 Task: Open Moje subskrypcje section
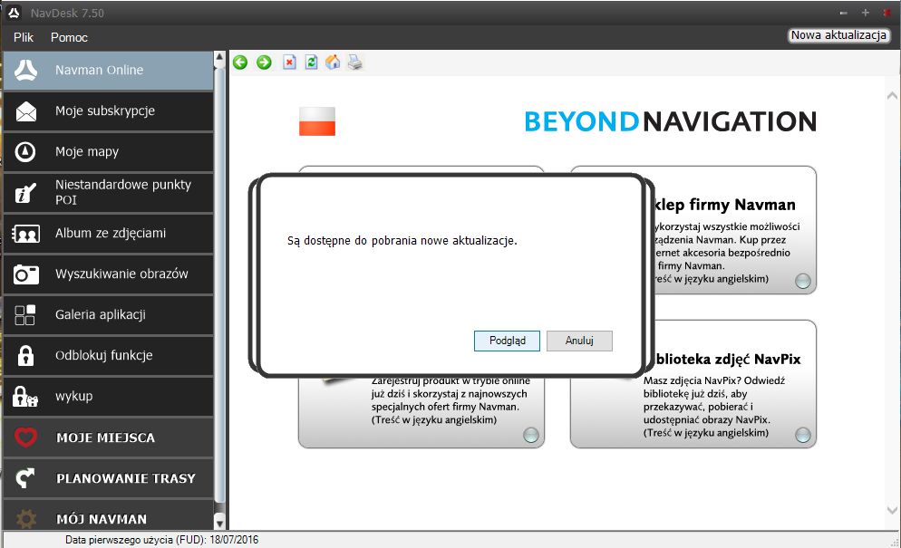click(108, 111)
